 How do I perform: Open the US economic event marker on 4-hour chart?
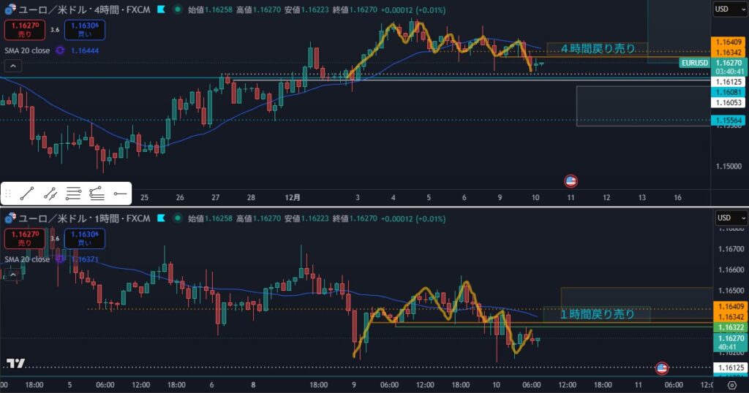point(571,180)
